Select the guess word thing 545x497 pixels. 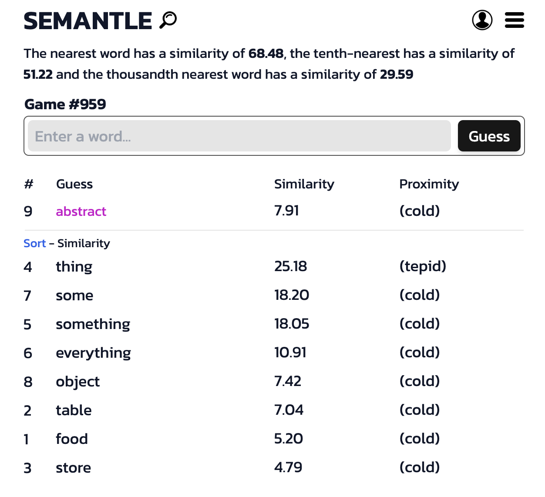[74, 266]
